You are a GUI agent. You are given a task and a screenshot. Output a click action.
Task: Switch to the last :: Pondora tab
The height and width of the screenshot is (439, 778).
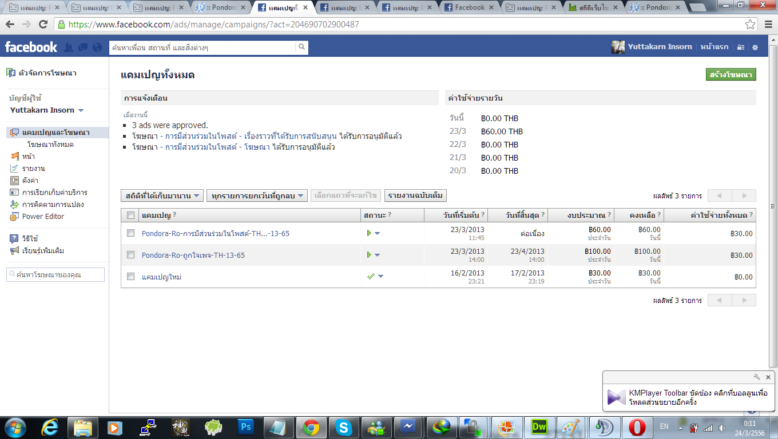(654, 7)
